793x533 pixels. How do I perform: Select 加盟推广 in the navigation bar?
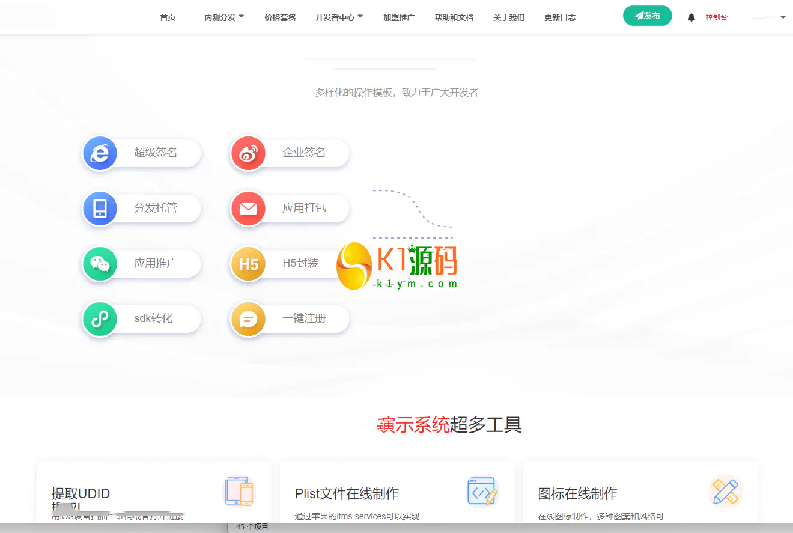point(399,17)
